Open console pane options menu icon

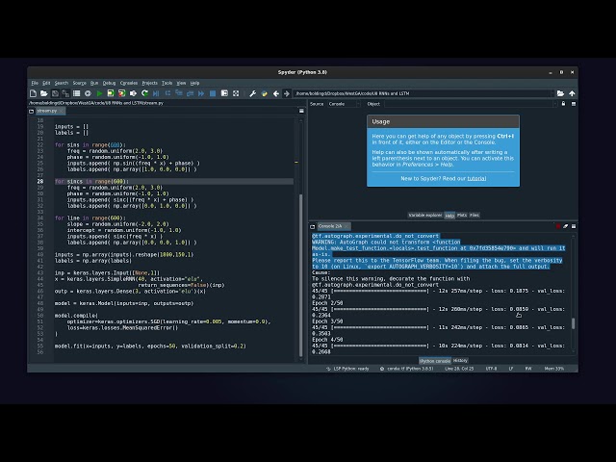coord(574,226)
